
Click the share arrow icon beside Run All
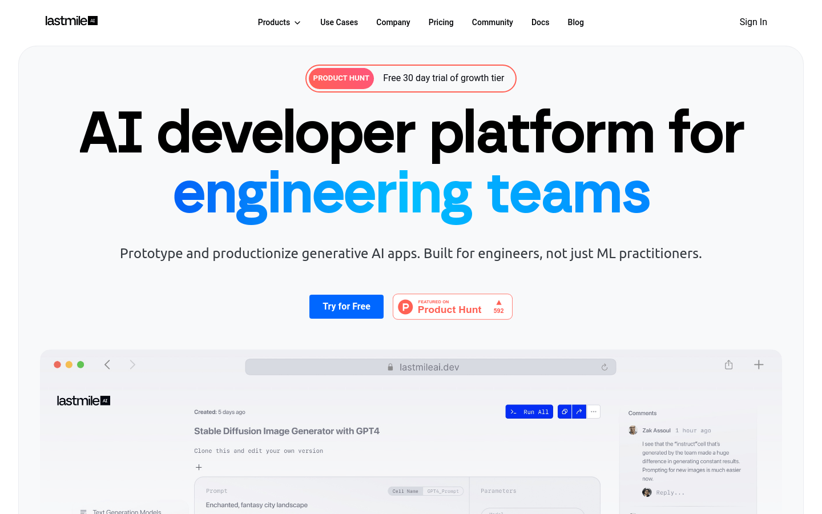(x=579, y=412)
